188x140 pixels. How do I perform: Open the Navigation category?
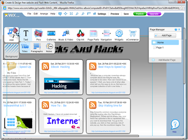click(x=106, y=35)
